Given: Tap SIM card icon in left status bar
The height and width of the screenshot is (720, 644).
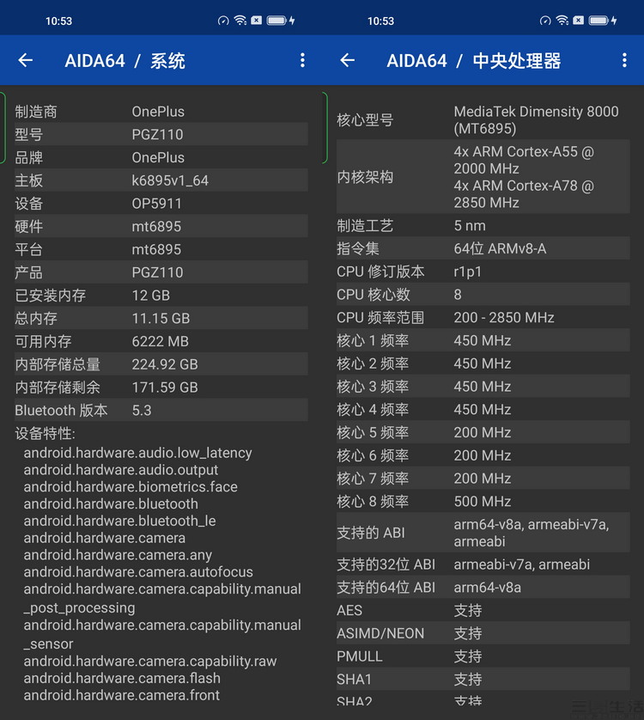Looking at the screenshot, I should [x=257, y=21].
